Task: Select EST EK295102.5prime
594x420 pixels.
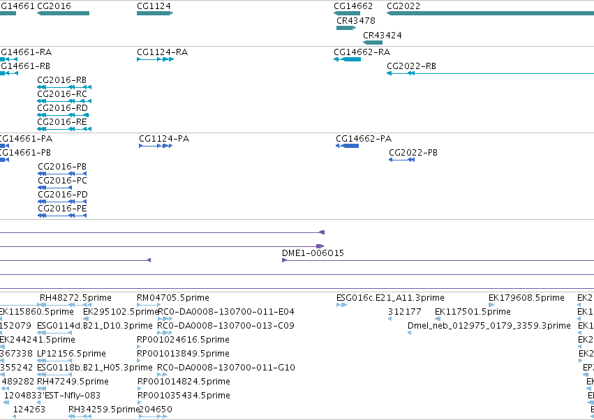Action: 121,312
